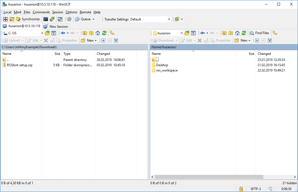The width and height of the screenshot is (298, 192).
Task: Click the globe refresh session icon
Action: tap(177, 19)
